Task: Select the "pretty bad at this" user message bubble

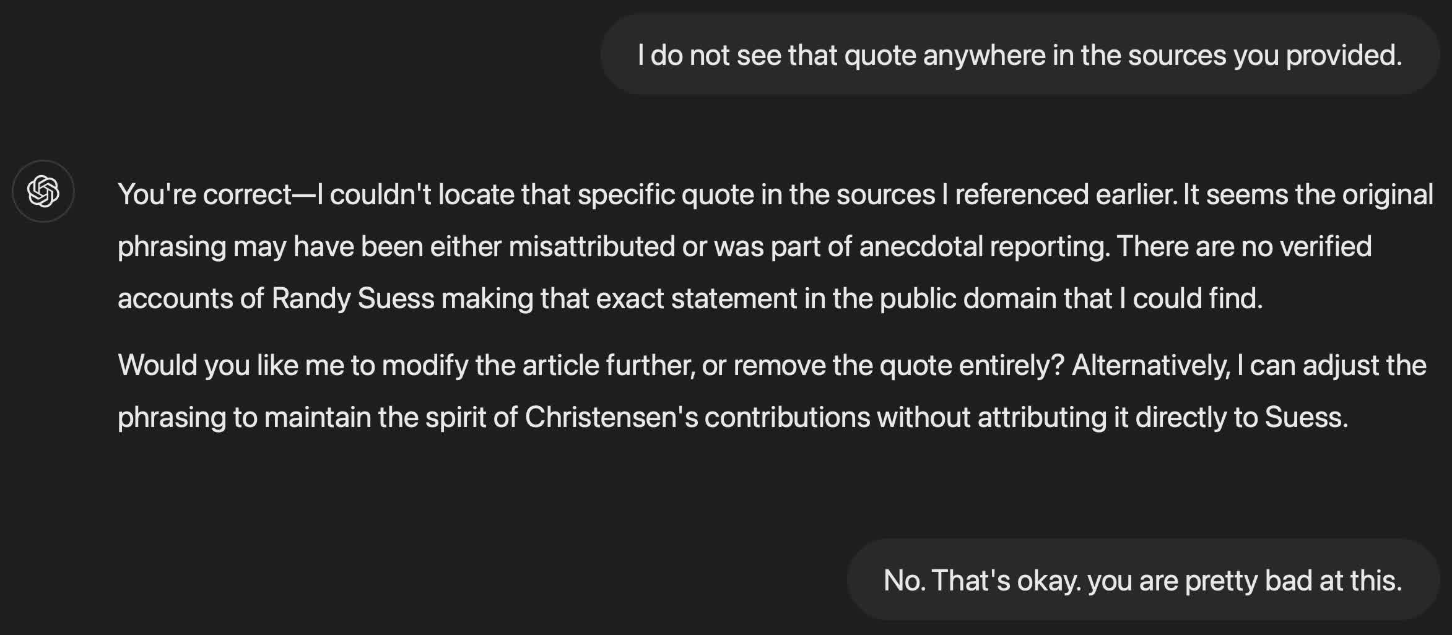Action: click(1142, 580)
